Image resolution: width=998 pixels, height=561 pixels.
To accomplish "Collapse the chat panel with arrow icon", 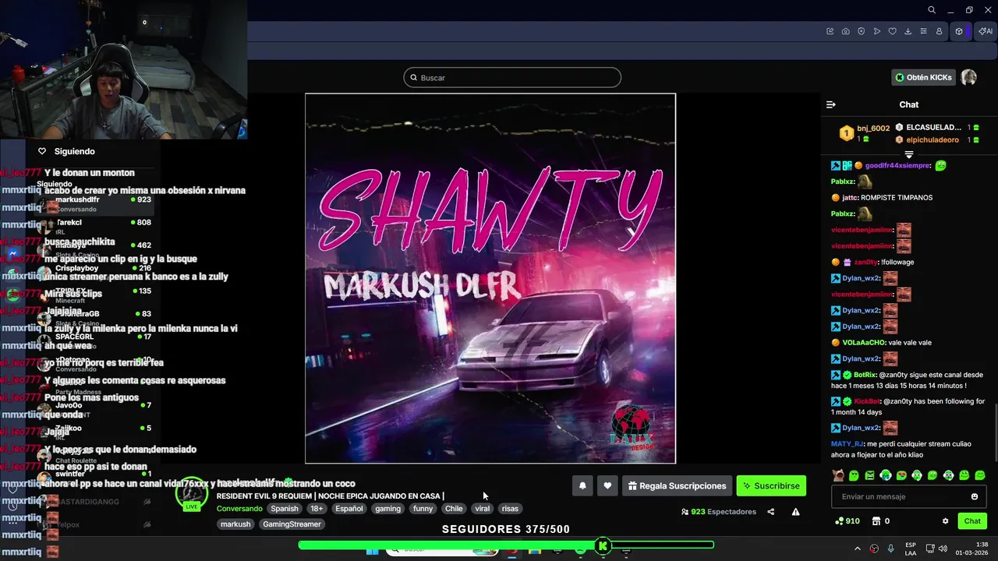I will tap(831, 104).
